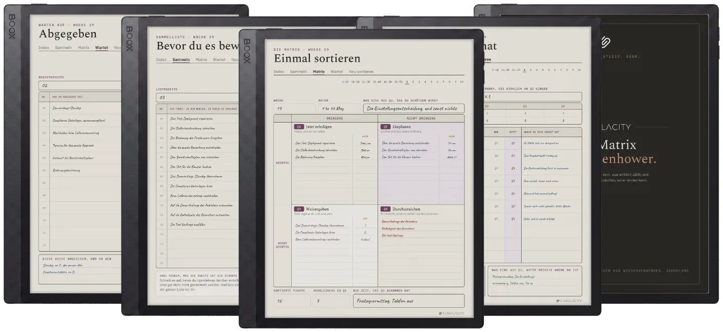Screen dimensions: 723x332
Task: Click the Daten field showing 4 to 10 May
Action: coord(339,108)
